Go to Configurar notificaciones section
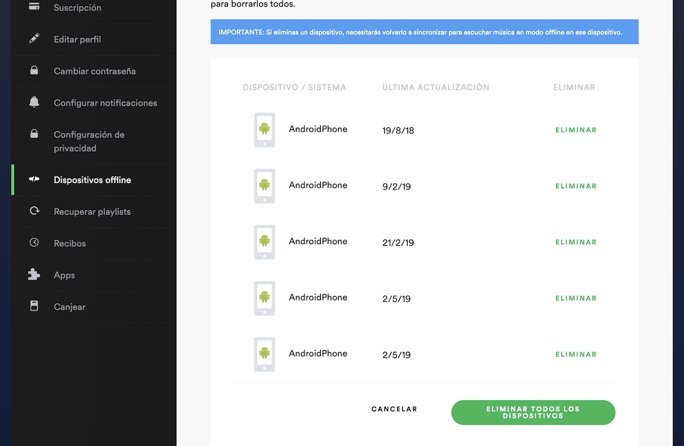The height and width of the screenshot is (446, 684). click(x=105, y=103)
